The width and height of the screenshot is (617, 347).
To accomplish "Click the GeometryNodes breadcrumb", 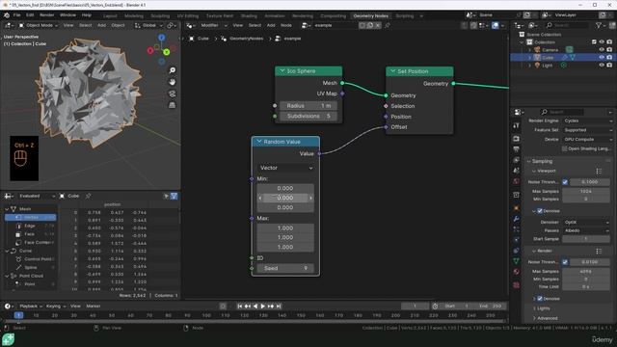I will (x=247, y=39).
